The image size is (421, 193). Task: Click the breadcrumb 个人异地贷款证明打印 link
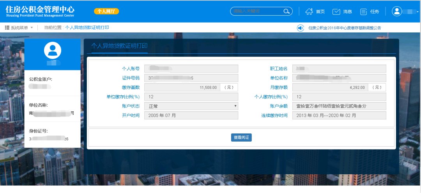87,28
